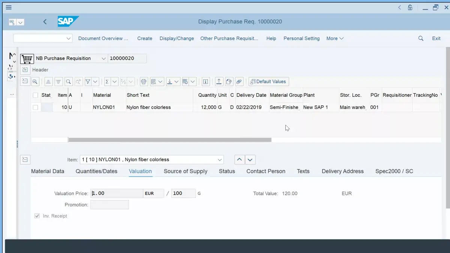Open the Item selector dropdown

220,160
